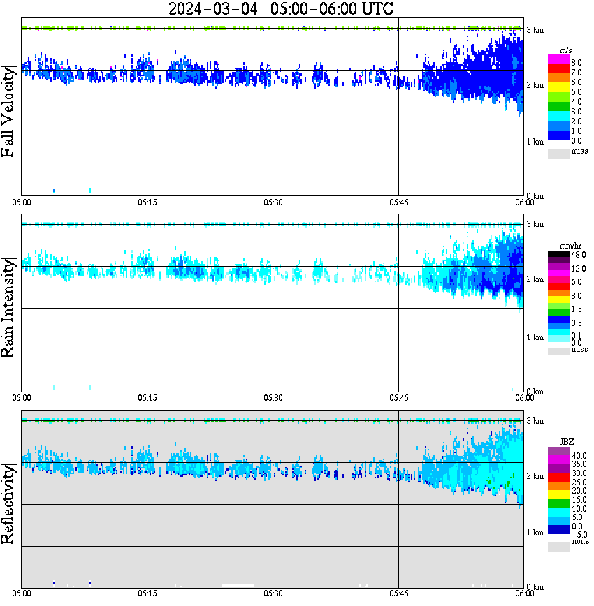Screen dimensions: 594x606
Task: Select the red 7.0 m/s legend swatch
Action: (x=558, y=69)
